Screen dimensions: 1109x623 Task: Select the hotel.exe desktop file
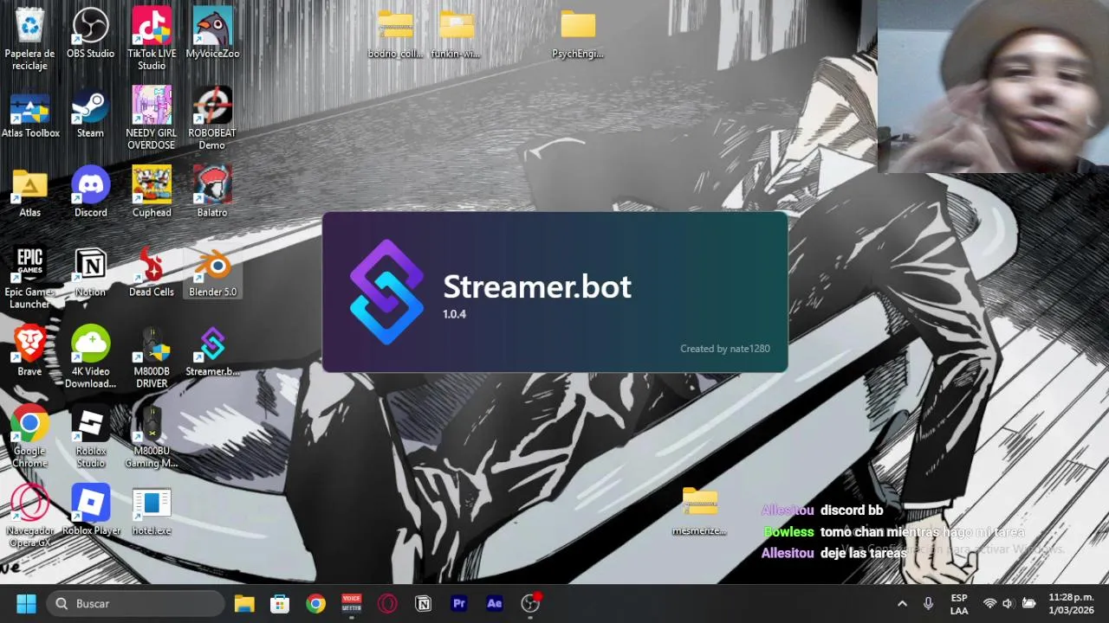click(152, 511)
